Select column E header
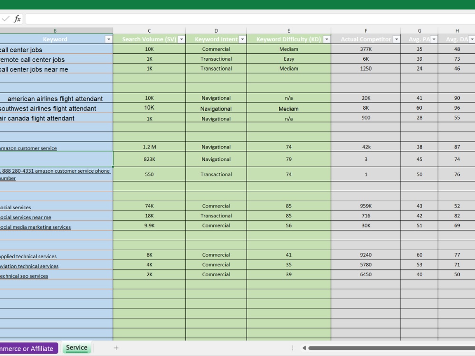 (289, 30)
